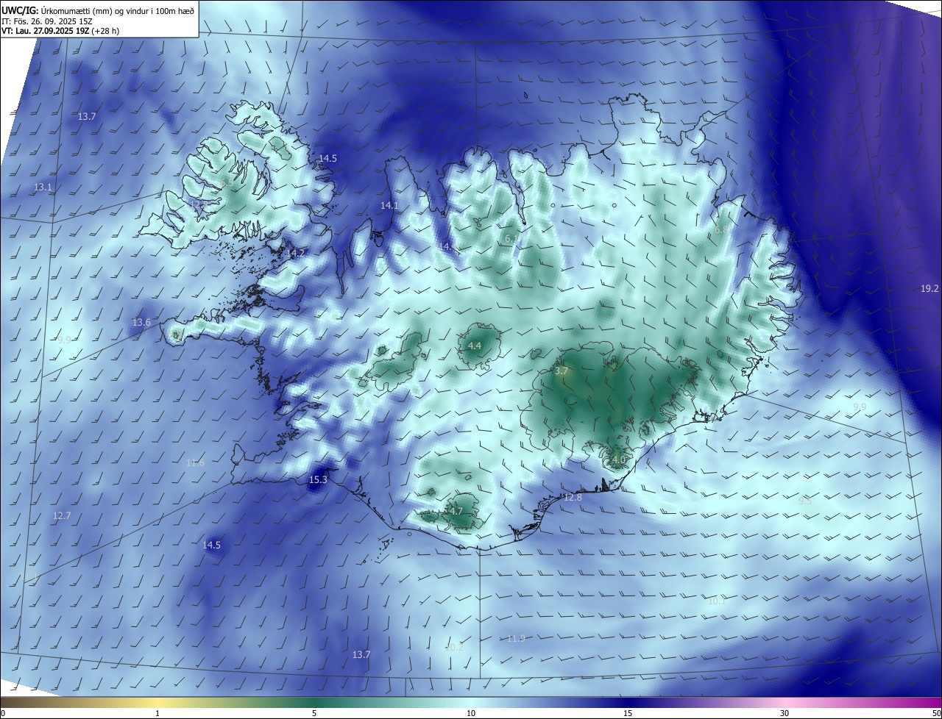Screen dimensions: 942x719
Task: Click the 'UWC/IG: Úrkomumætti (mm) og vindur' title line
Action: tap(98, 10)
